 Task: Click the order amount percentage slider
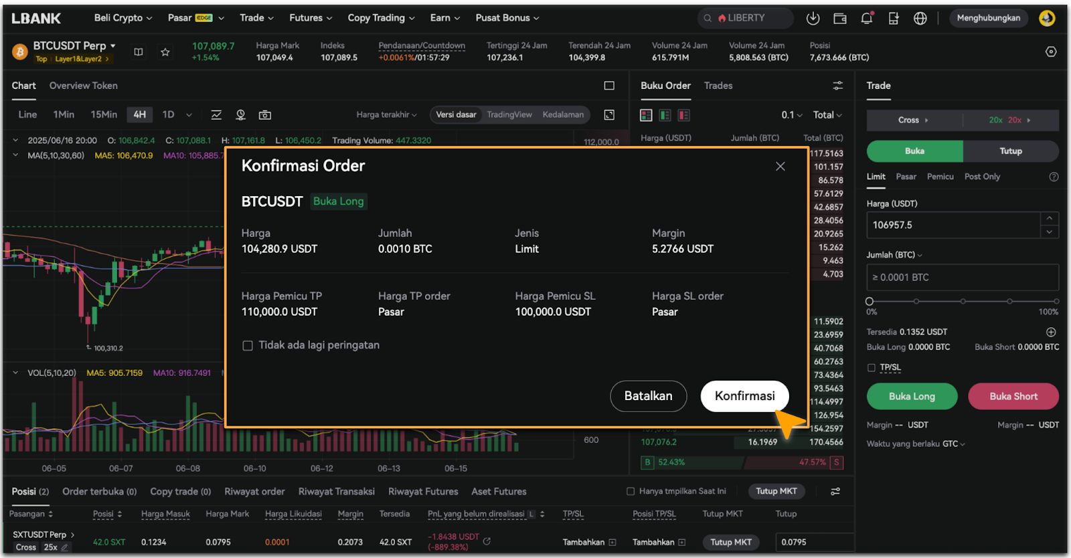coord(962,302)
